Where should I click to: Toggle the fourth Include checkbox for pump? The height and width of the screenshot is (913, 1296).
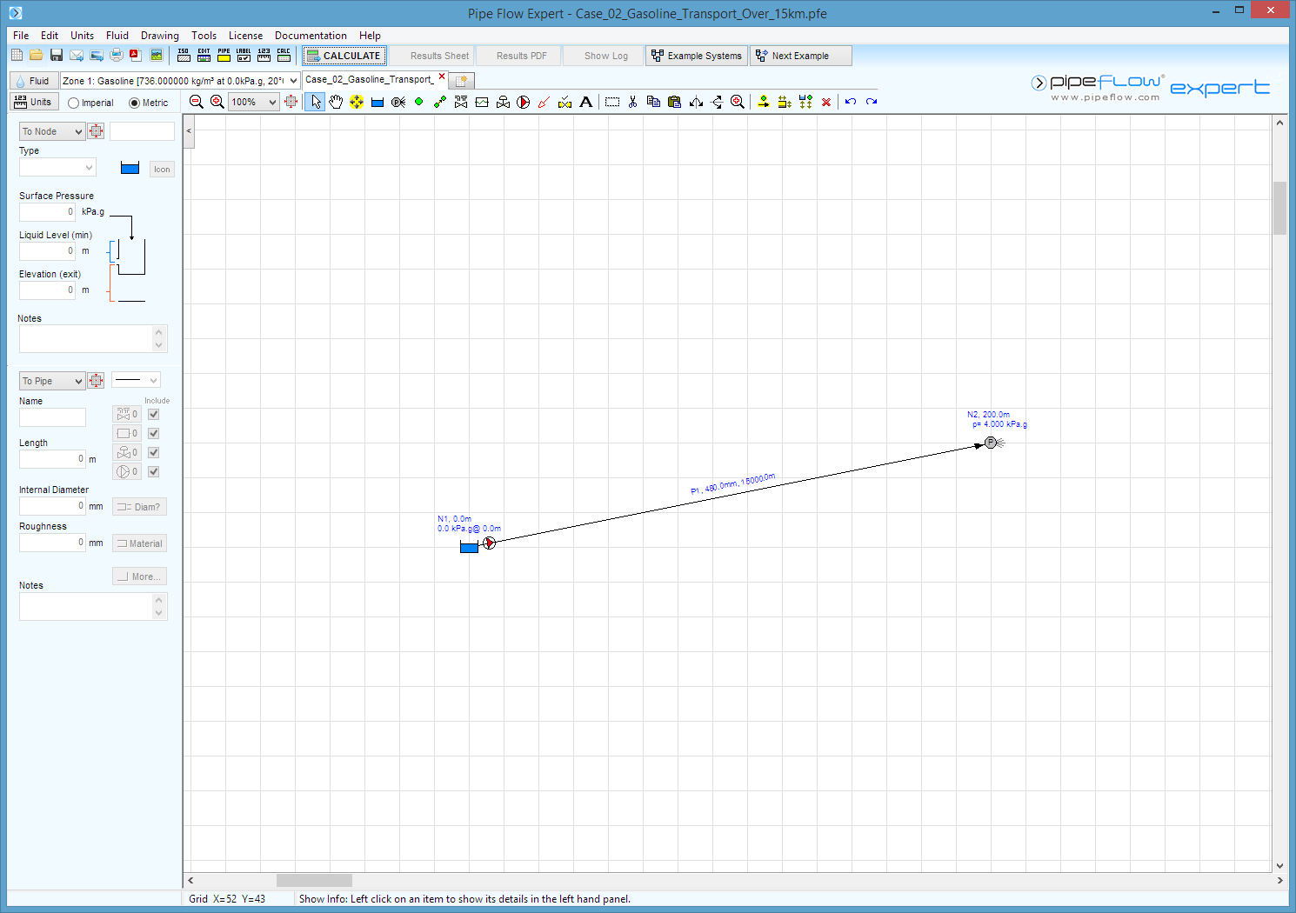tap(154, 471)
